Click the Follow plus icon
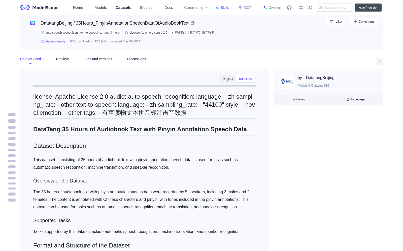The height and width of the screenshot is (251, 403). [294, 99]
